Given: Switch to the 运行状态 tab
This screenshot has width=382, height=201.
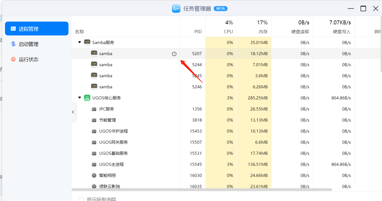Looking at the screenshot, I should point(37,59).
